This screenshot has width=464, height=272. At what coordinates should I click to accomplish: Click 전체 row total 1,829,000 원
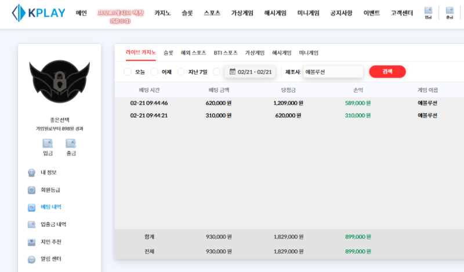click(x=288, y=252)
